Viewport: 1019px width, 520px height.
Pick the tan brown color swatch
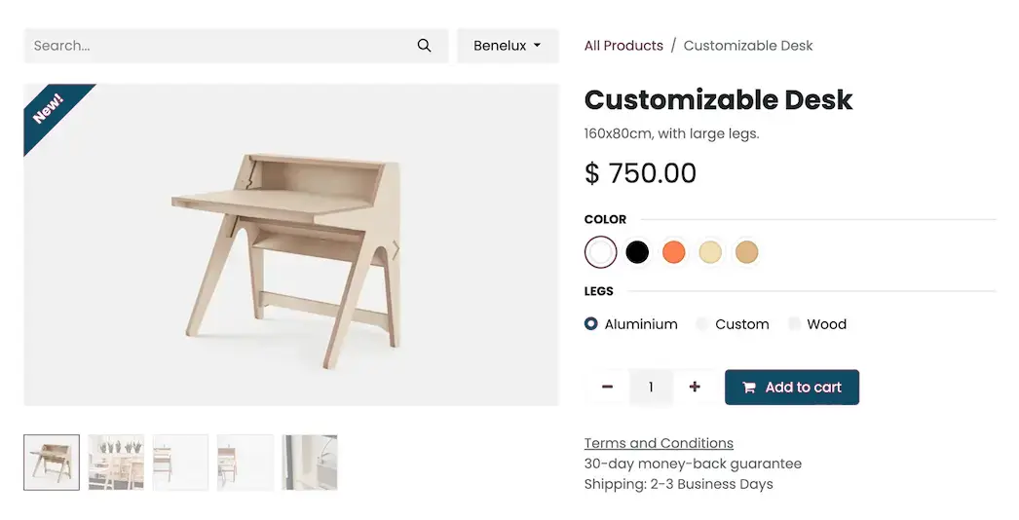coord(746,252)
